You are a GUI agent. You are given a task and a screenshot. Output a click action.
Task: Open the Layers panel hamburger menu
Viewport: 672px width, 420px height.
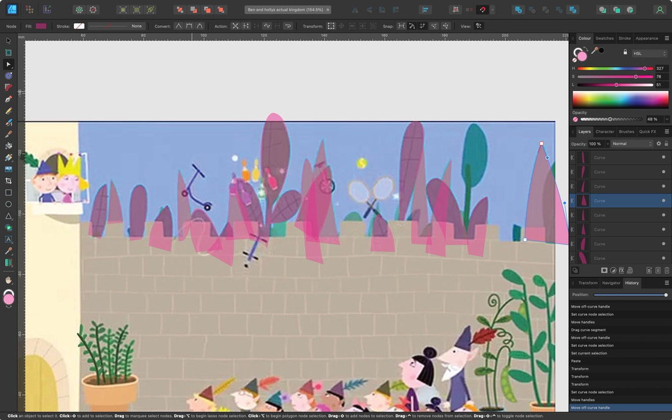pyautogui.click(x=667, y=131)
